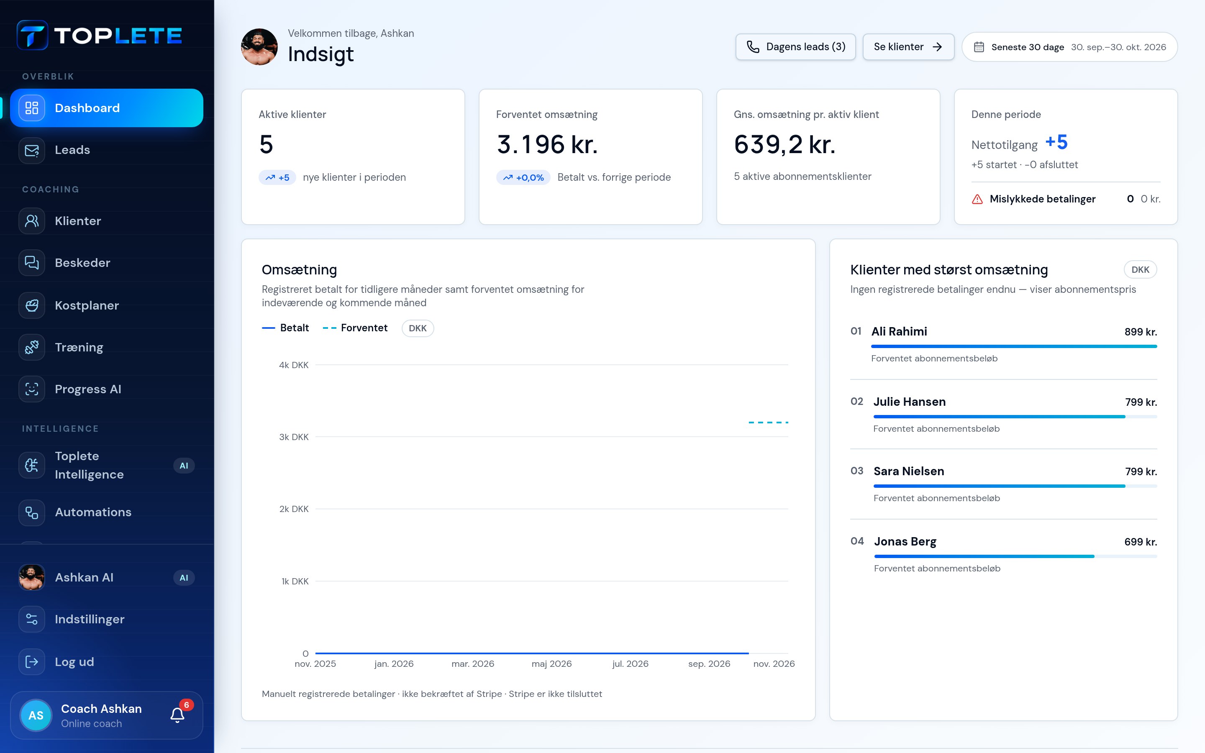Open Beskeder from the sidebar
The height and width of the screenshot is (753, 1205).
pos(107,262)
